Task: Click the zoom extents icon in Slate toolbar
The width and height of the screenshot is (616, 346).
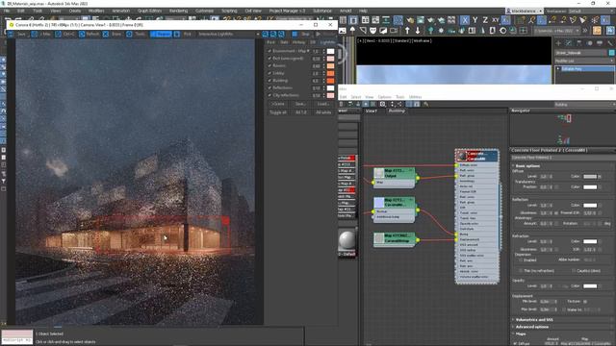Action: 383,104
